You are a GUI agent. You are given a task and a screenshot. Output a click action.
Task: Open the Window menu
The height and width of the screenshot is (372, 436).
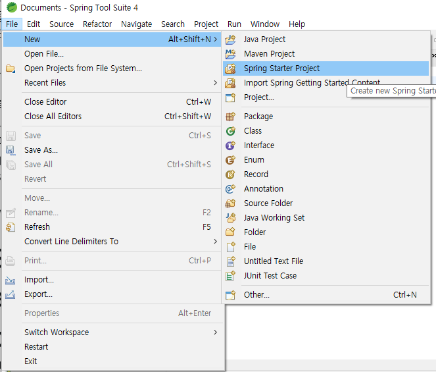click(x=265, y=24)
